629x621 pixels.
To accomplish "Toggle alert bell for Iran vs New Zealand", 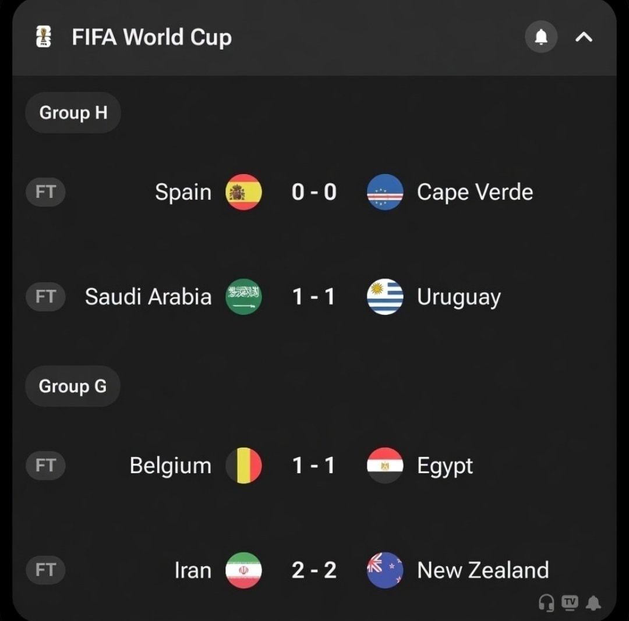I will coord(593,603).
